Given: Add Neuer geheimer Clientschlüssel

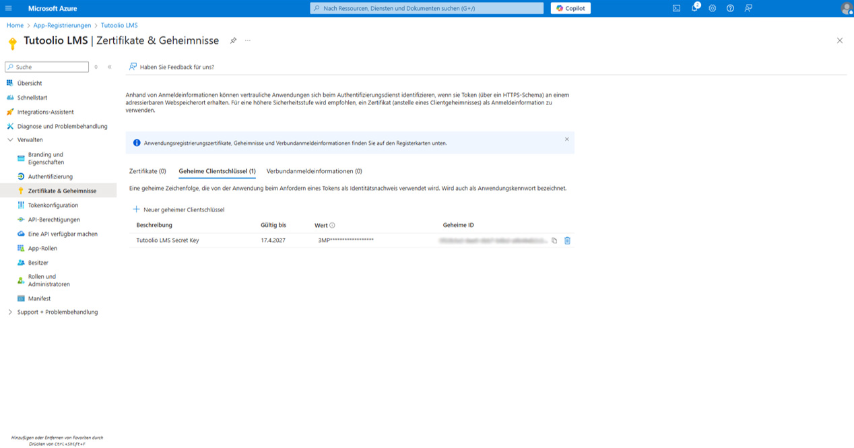Looking at the screenshot, I should 178,210.
